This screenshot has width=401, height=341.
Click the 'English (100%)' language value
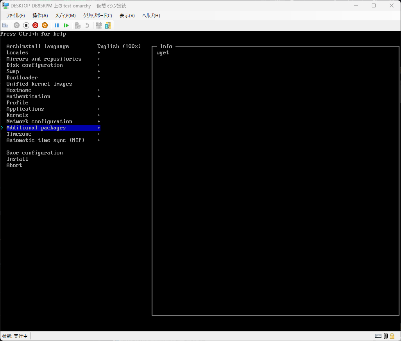(x=119, y=46)
